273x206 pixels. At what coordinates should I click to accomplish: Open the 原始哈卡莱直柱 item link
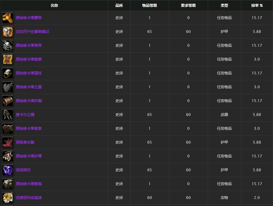pyautogui.click(x=29, y=73)
